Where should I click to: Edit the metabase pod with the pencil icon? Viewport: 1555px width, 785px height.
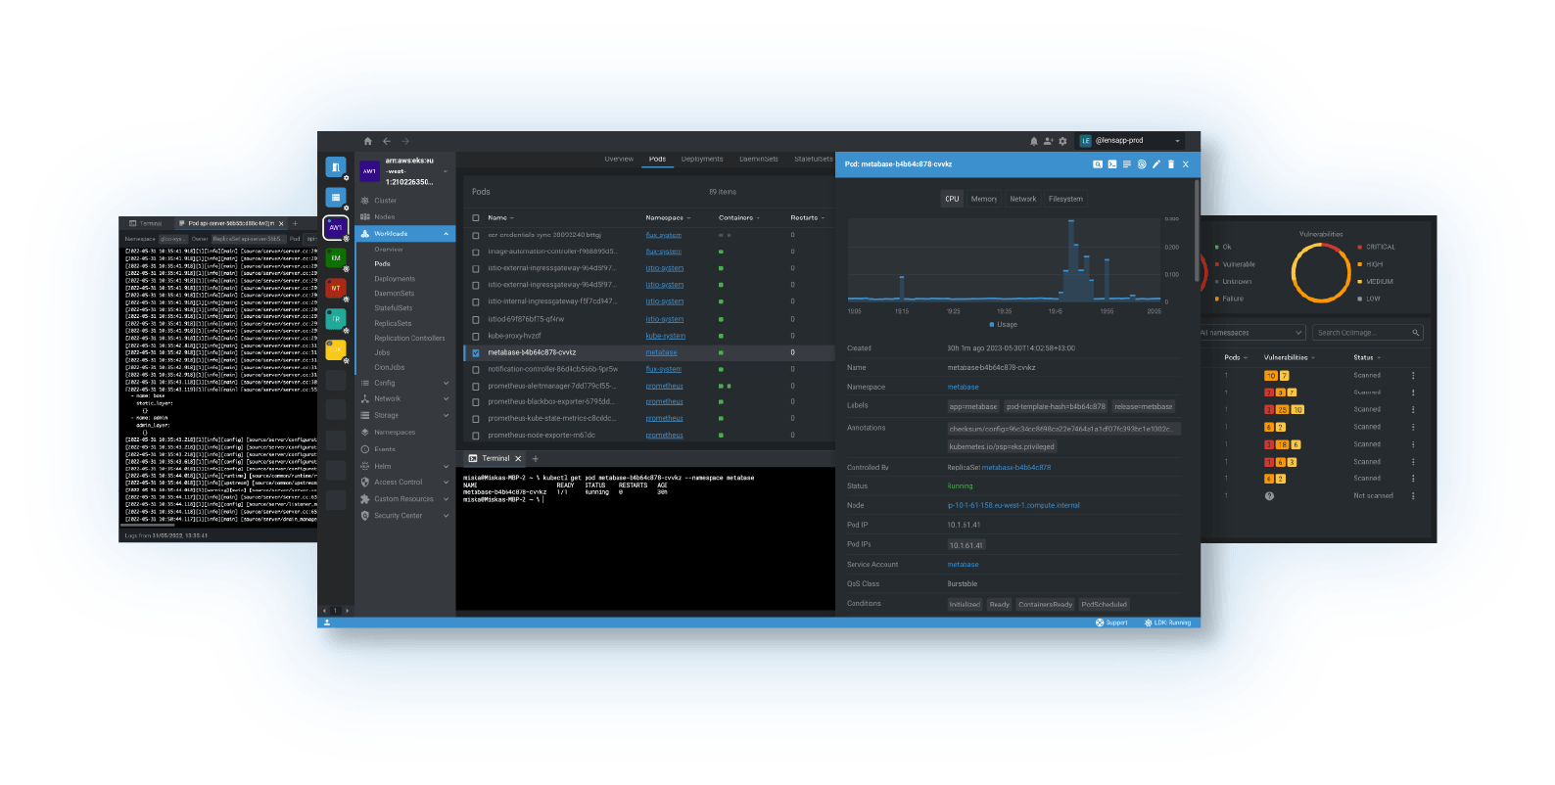pyautogui.click(x=1156, y=164)
